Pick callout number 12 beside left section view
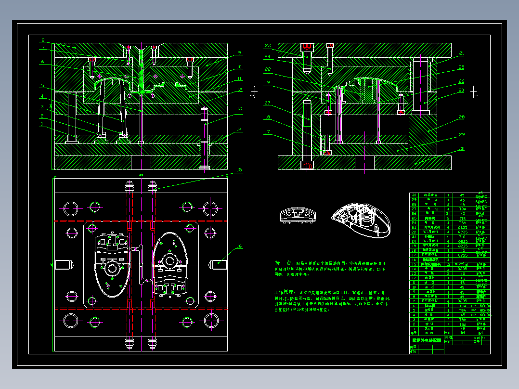Screen dimensions: 519x389 click(240, 90)
